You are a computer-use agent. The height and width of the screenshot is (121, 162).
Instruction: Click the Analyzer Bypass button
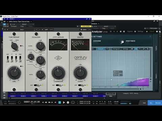tap(130, 32)
